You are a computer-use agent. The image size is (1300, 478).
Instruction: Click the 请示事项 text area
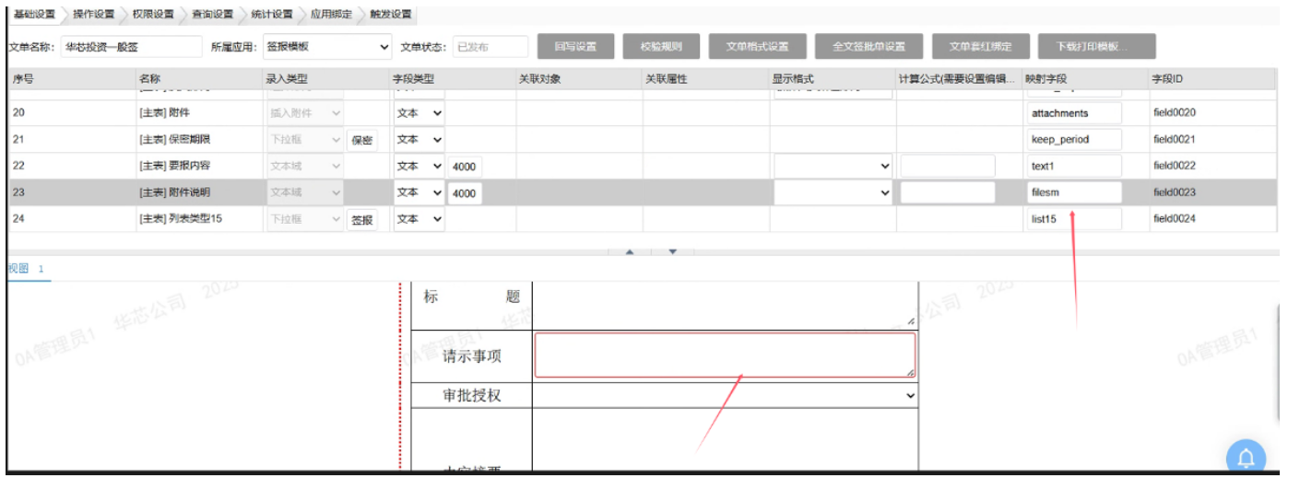725,356
